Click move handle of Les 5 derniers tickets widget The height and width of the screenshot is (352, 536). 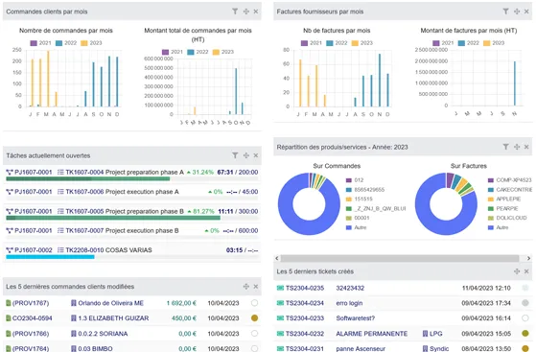click(x=517, y=271)
